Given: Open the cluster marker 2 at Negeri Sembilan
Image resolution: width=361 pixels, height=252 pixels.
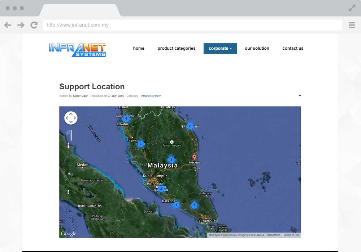Looking at the screenshot, I should point(161,189).
